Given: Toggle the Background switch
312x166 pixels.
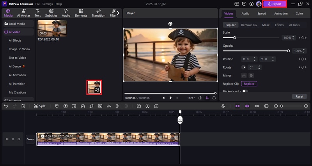Looking at the screenshot, I should coord(245,91).
